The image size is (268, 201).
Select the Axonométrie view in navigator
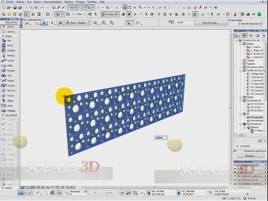[x=255, y=121]
